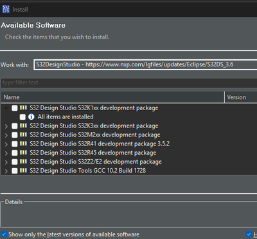
Task: Click the S32K1xx package category icon
Action: [23, 108]
